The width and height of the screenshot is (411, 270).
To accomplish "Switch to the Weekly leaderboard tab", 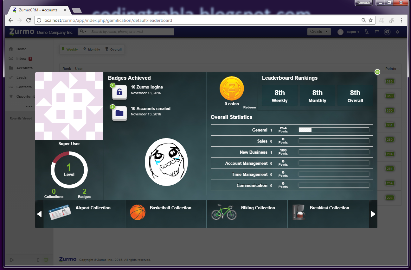I will click(x=70, y=49).
